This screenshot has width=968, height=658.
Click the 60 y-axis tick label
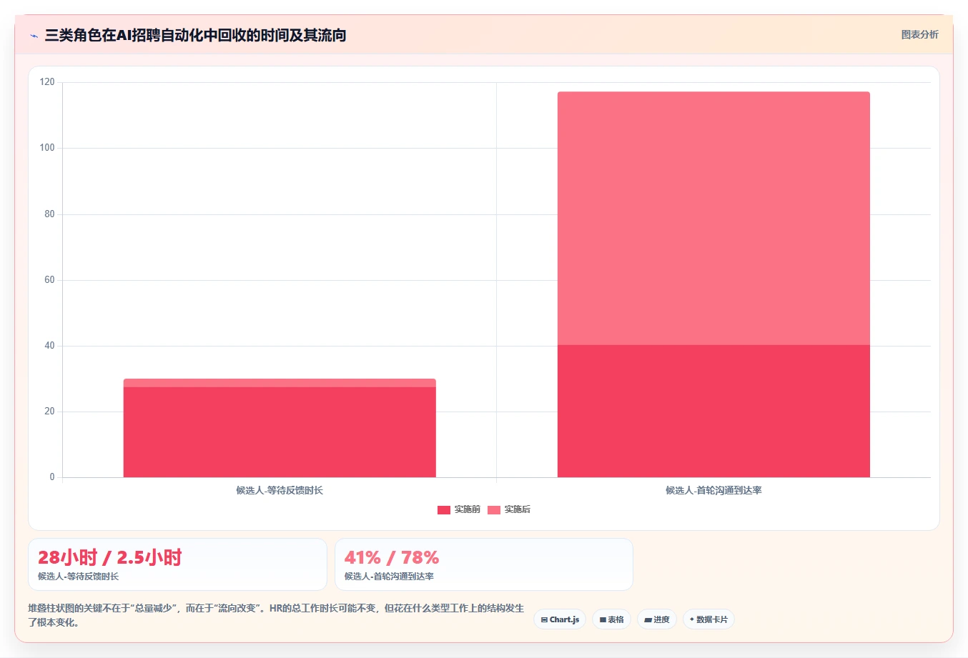tap(49, 279)
